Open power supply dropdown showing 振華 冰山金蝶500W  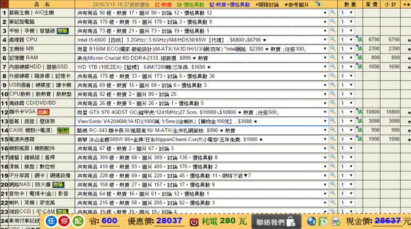coord(202,140)
